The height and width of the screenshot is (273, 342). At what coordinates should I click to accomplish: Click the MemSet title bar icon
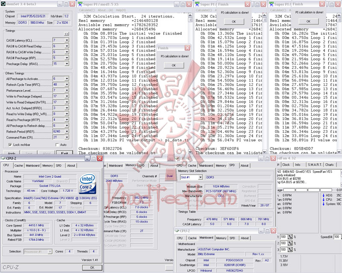(3, 4)
